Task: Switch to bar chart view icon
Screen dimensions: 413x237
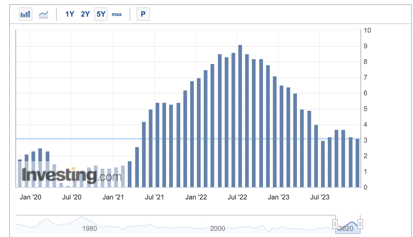Action: coord(25,14)
